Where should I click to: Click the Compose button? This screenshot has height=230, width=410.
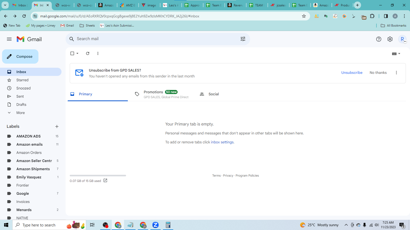20,56
